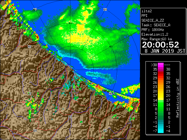Click the 40 km ring label on the southeast coast
This screenshot has width=187, height=140.
tap(111, 93)
